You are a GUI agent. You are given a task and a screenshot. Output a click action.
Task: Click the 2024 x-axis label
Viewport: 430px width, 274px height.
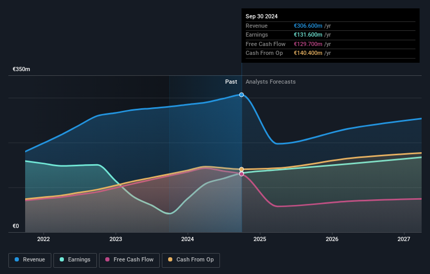click(x=188, y=239)
